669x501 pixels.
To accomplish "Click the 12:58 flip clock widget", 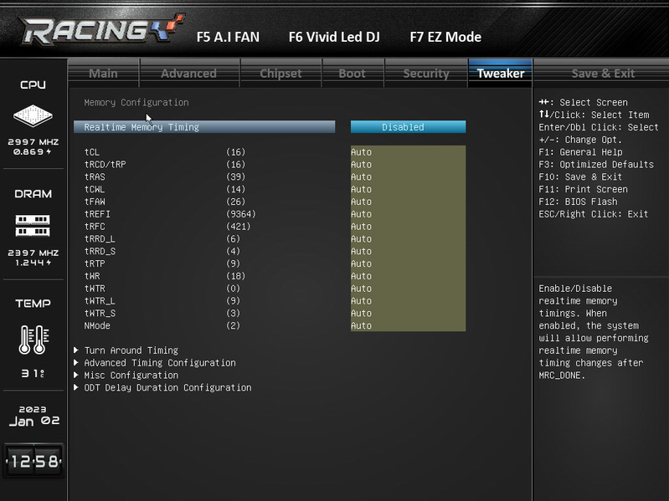I will pyautogui.click(x=33, y=461).
